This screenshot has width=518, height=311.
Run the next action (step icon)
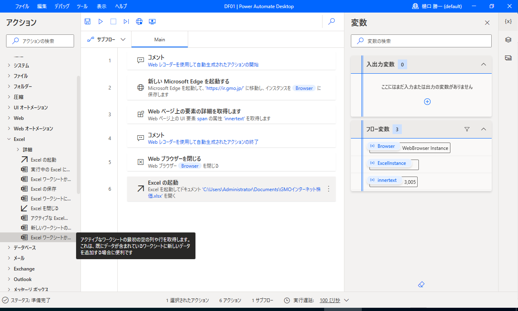pyautogui.click(x=126, y=21)
